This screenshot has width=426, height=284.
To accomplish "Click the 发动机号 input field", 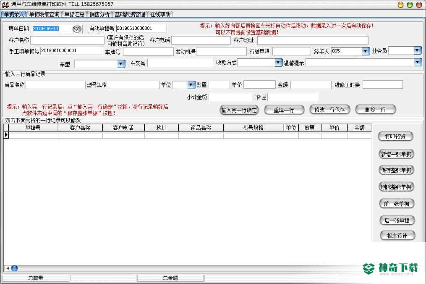I will (222, 51).
